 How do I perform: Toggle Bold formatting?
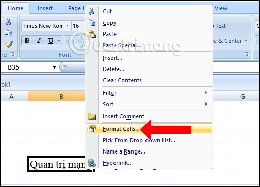click(x=27, y=41)
